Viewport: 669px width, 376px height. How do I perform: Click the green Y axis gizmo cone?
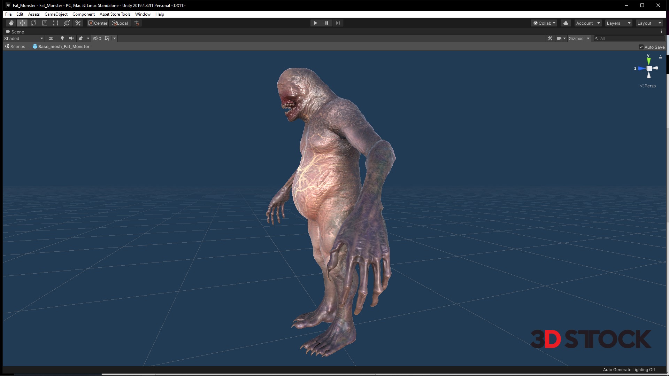click(648, 61)
